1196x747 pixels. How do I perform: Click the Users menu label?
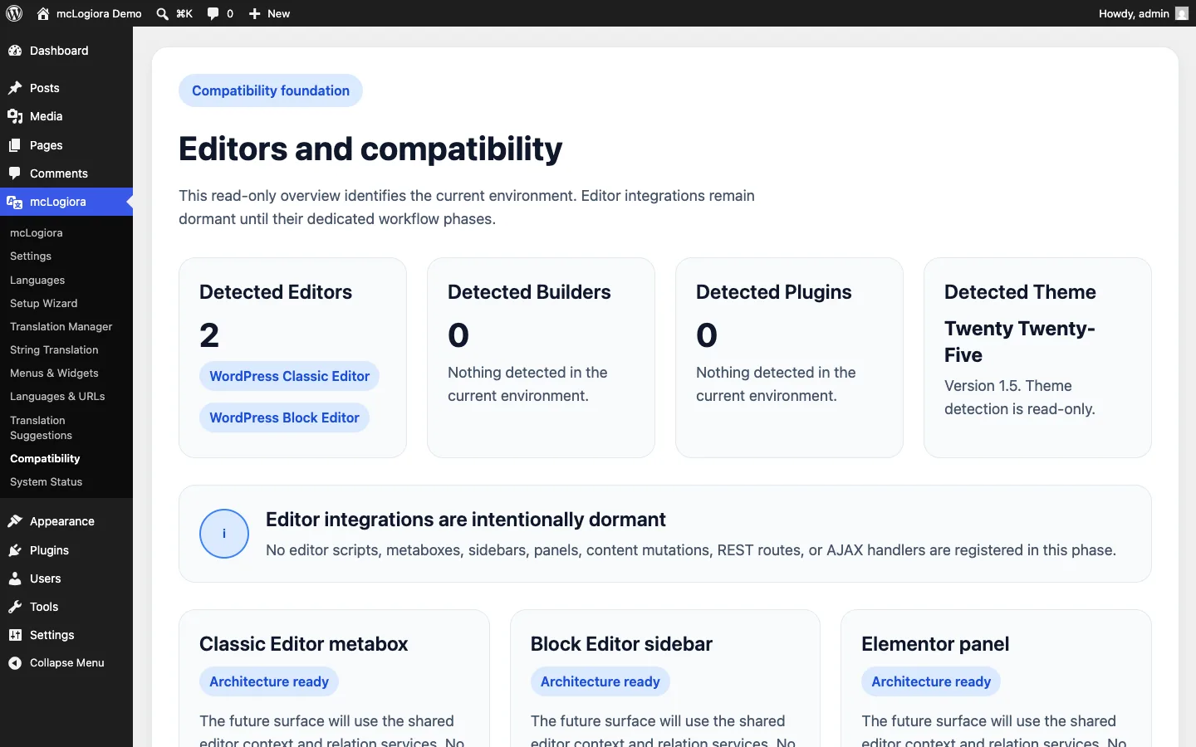pos(46,579)
